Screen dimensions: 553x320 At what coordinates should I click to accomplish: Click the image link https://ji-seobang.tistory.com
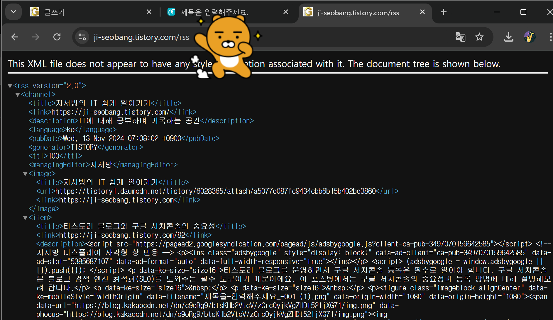pos(116,200)
